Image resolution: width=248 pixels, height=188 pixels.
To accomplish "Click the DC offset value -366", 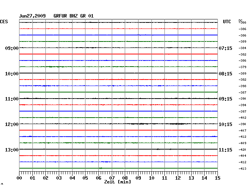I will click(242, 22).
